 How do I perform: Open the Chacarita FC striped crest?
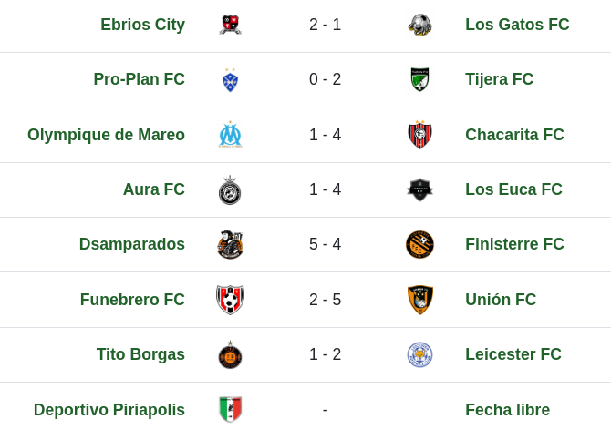tap(420, 135)
